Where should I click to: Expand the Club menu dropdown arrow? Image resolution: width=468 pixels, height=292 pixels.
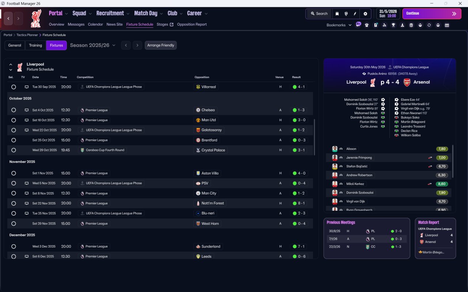click(181, 14)
